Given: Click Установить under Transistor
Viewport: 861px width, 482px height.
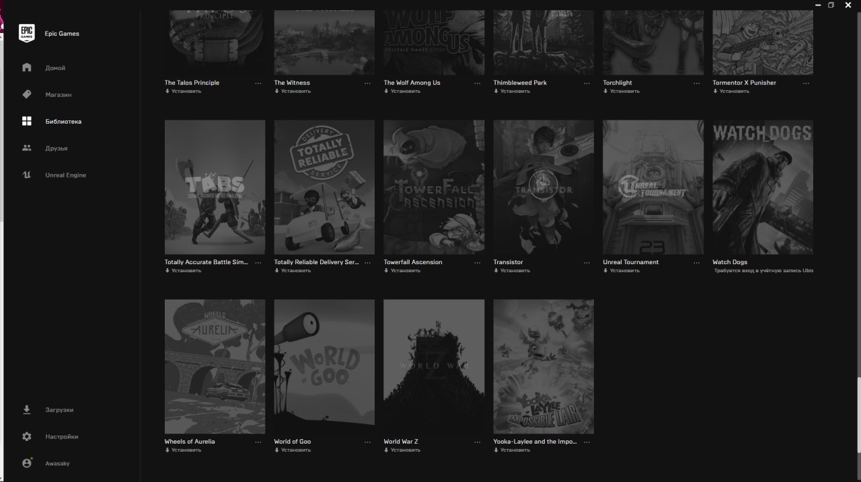Looking at the screenshot, I should point(512,271).
